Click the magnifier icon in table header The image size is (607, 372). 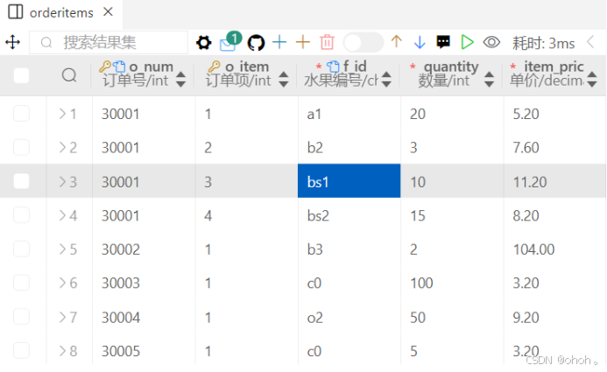[x=69, y=75]
